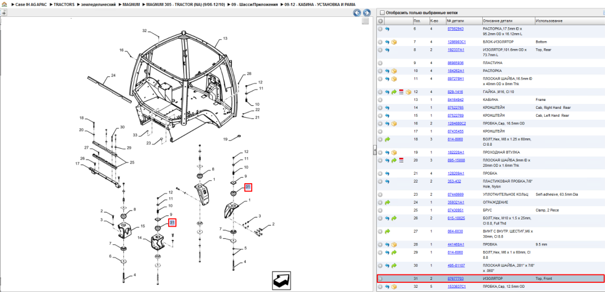
Task: Select callout 24 in the diagram
Action: tap(113, 76)
